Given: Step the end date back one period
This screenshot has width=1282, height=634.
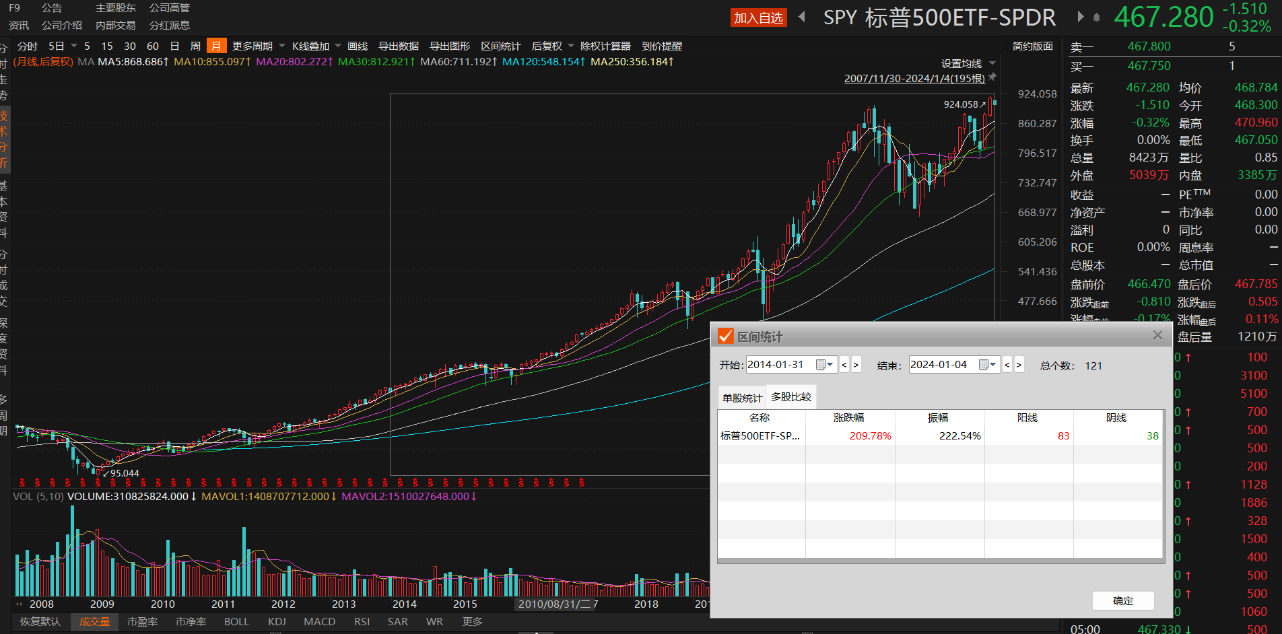Looking at the screenshot, I should point(1007,365).
